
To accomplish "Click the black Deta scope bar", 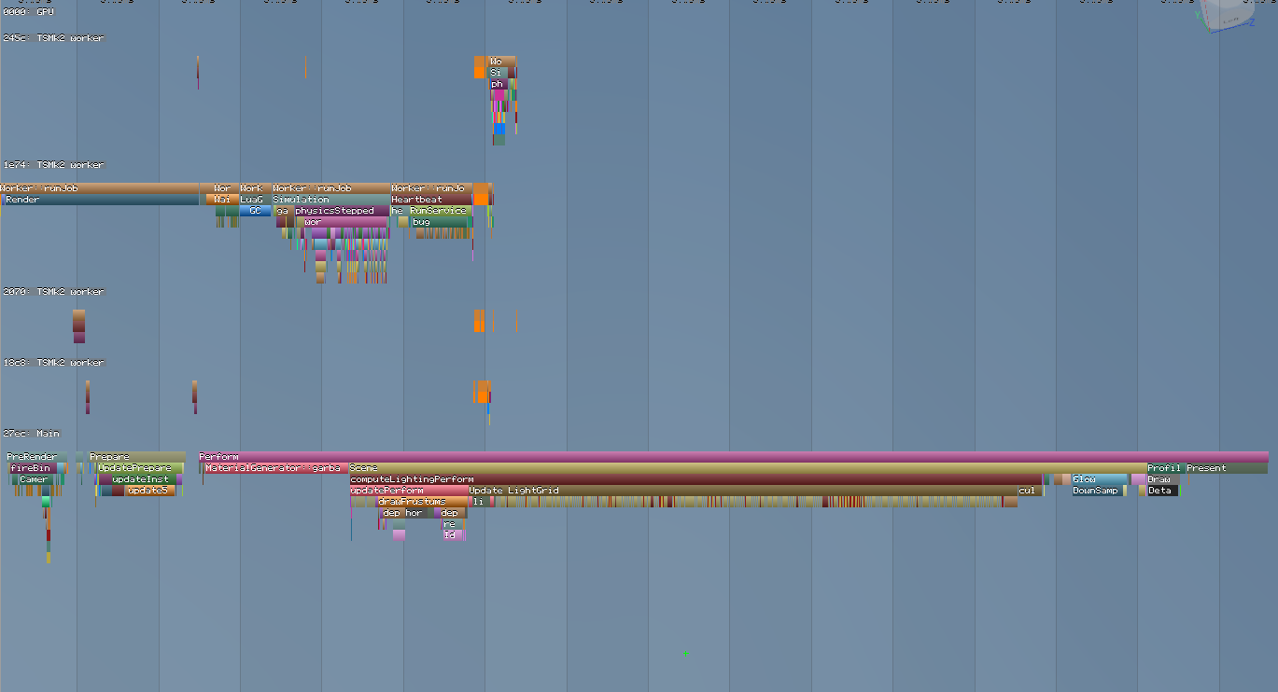I will [x=1162, y=491].
